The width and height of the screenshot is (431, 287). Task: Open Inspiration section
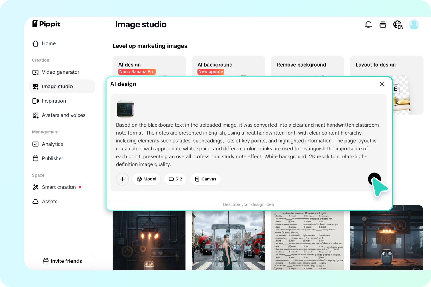click(54, 101)
